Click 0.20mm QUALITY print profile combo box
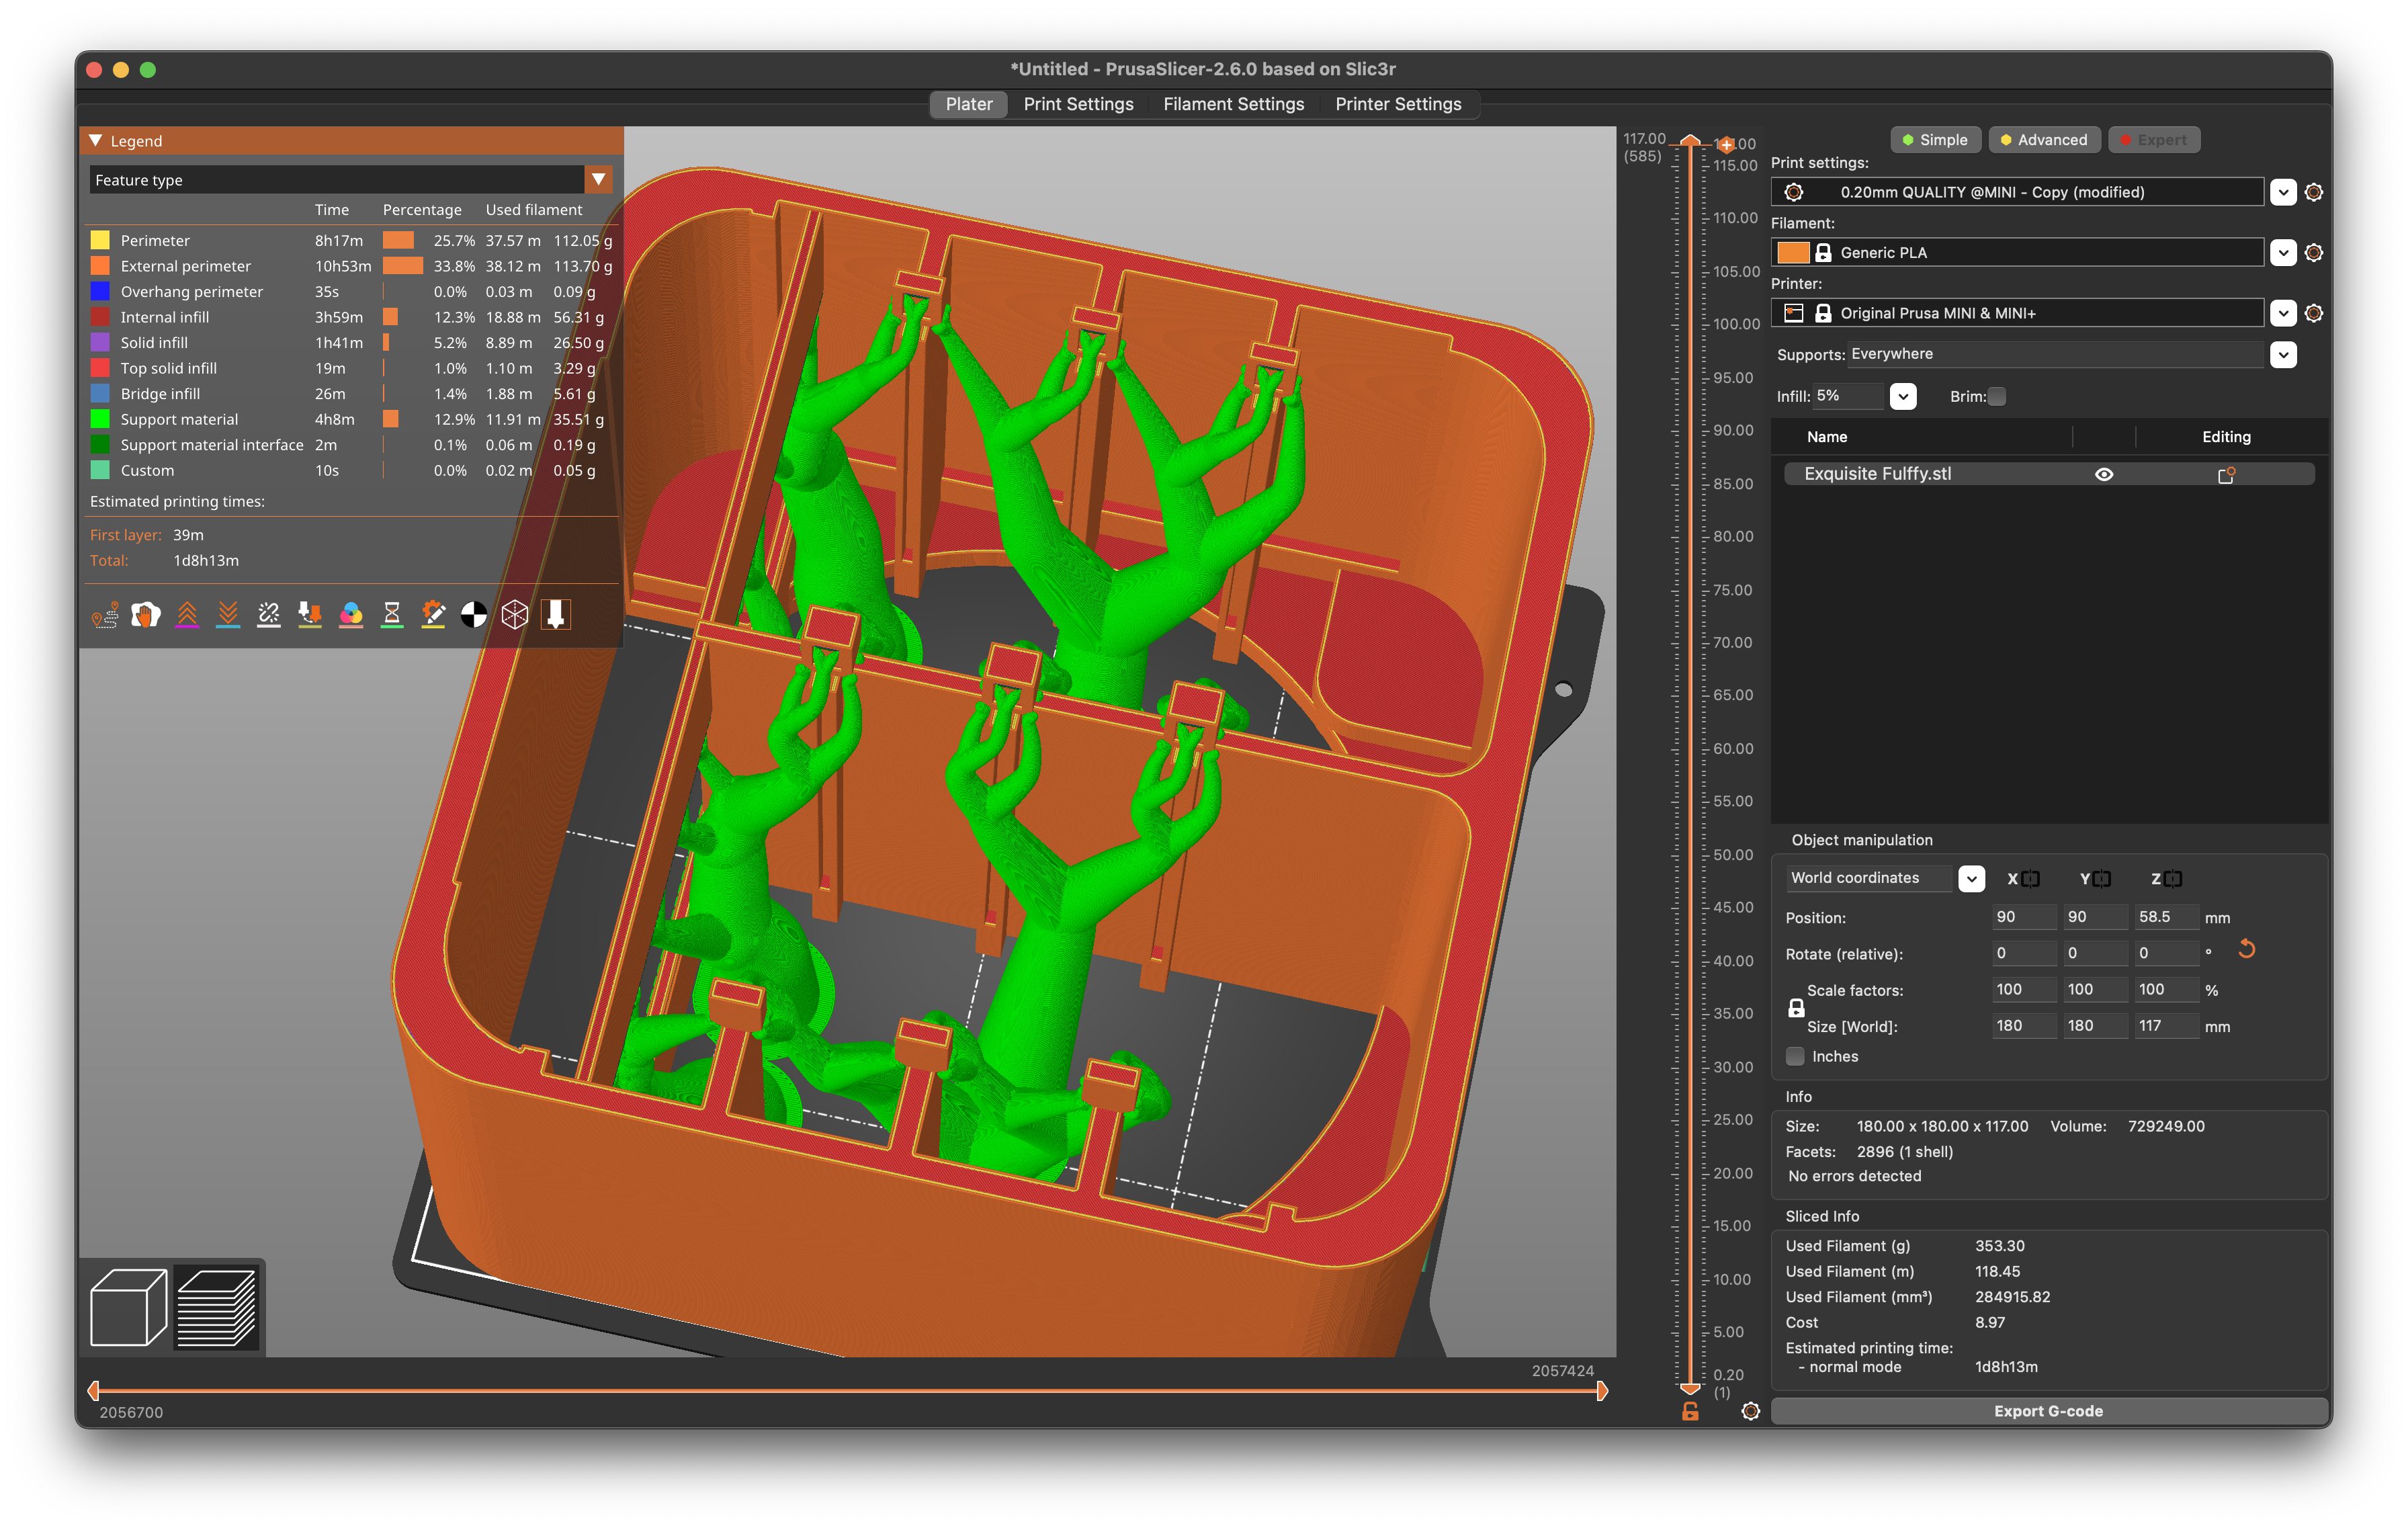This screenshot has height=1528, width=2408. (2017, 192)
